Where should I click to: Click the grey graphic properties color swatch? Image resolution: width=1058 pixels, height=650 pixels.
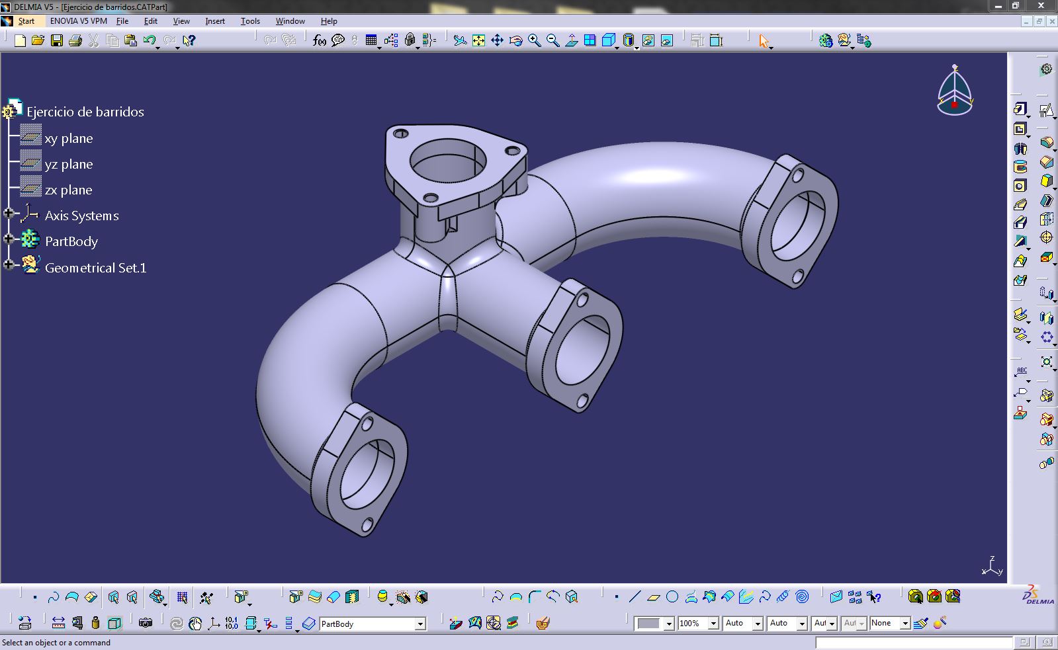pyautogui.click(x=648, y=624)
